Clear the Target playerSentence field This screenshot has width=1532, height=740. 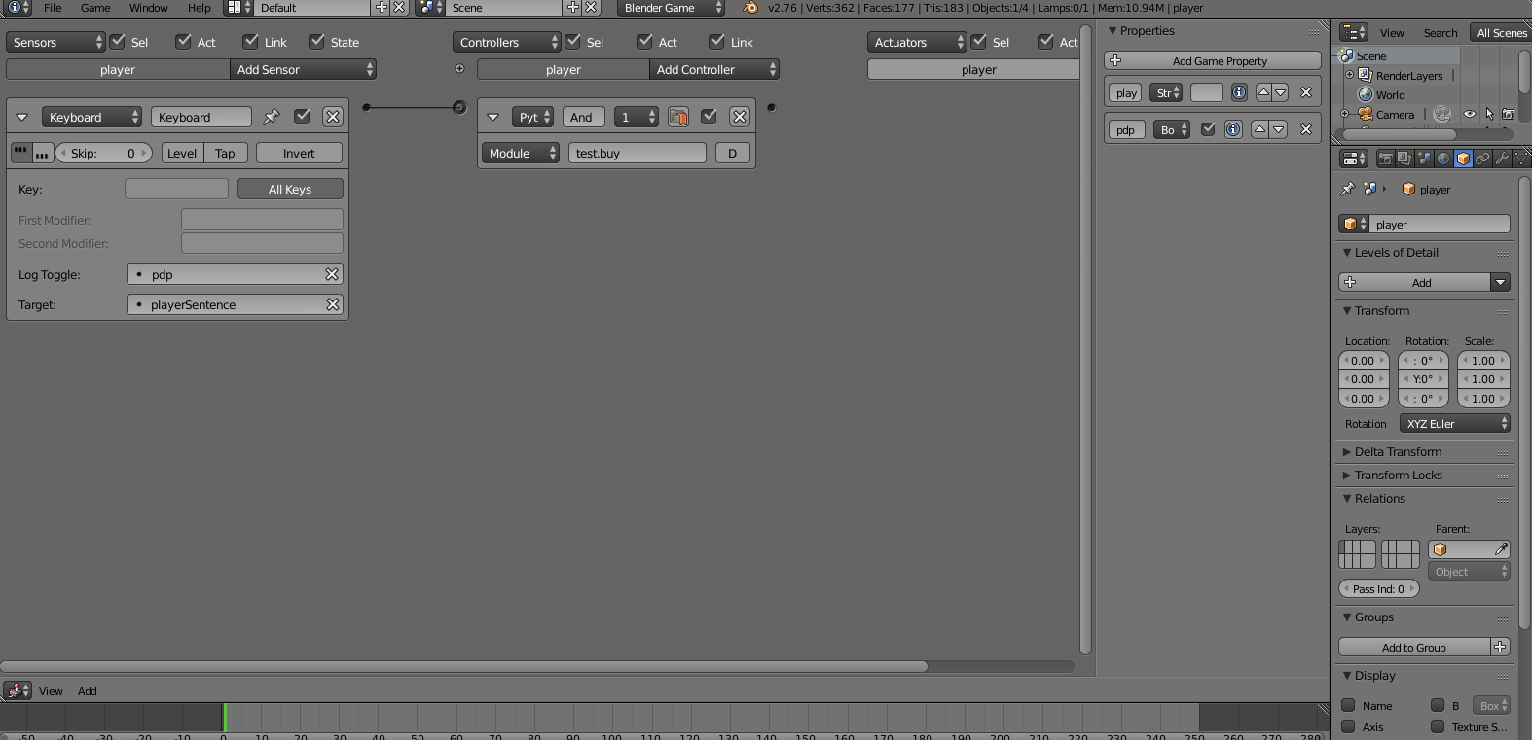[332, 304]
